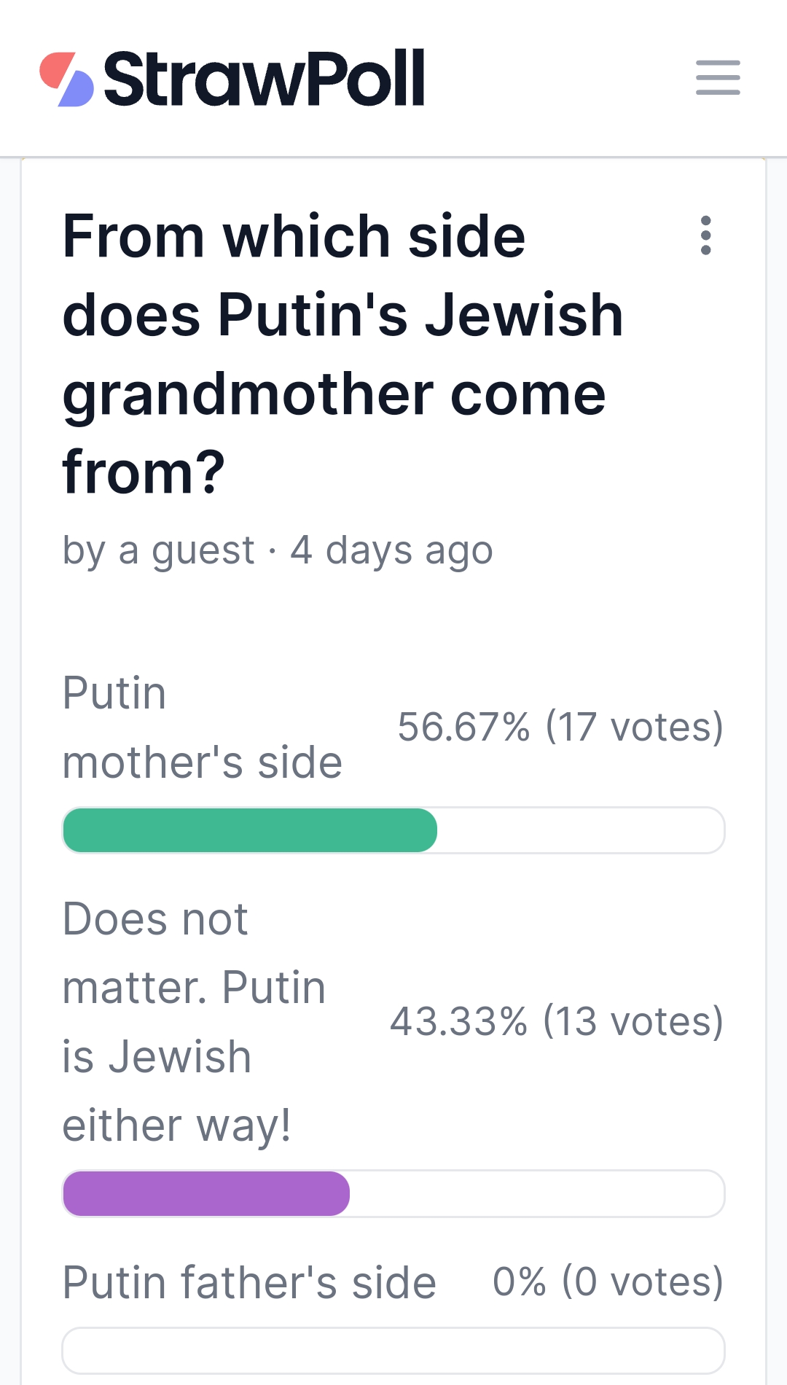
Task: Select 'Does not matter' option label
Action: pos(193,1021)
